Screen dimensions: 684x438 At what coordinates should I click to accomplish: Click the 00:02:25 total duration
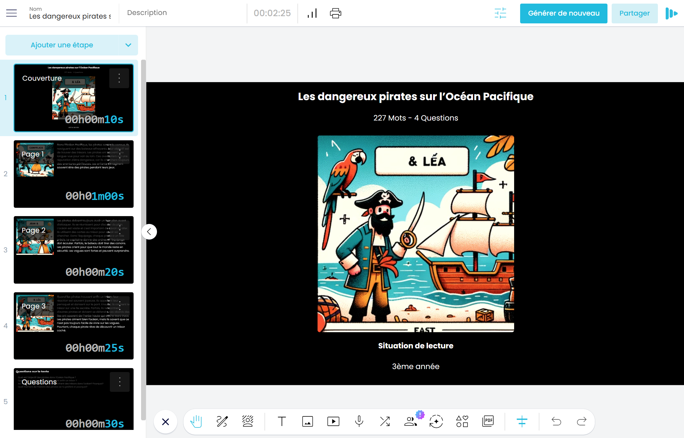coord(272,13)
